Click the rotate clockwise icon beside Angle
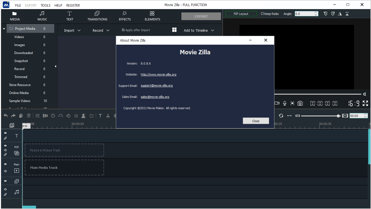 [333, 14]
